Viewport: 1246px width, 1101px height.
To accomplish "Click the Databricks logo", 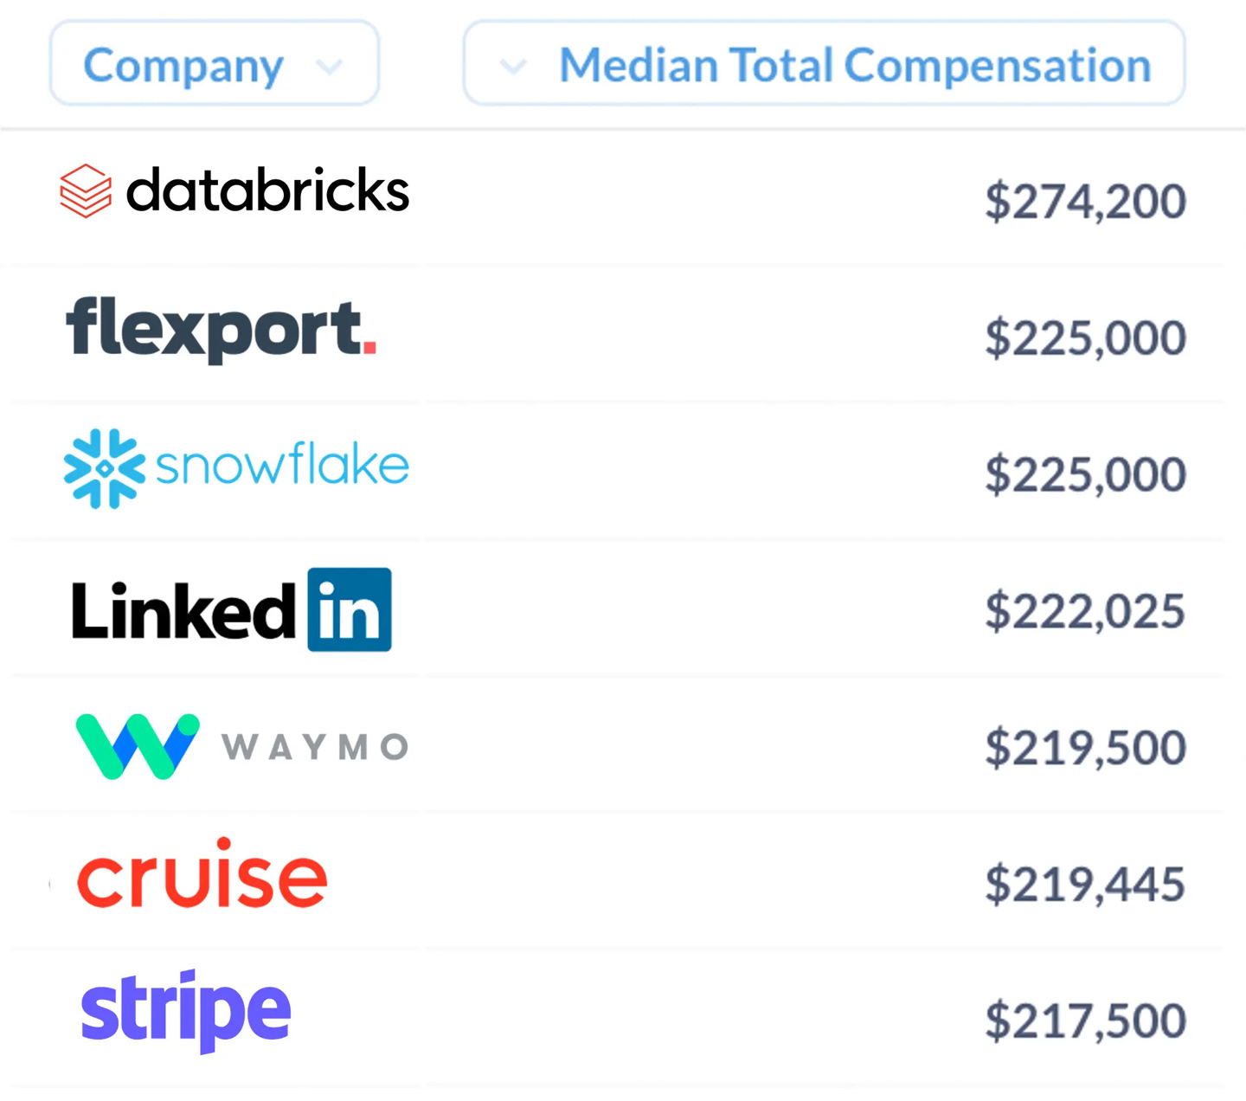I will [234, 190].
